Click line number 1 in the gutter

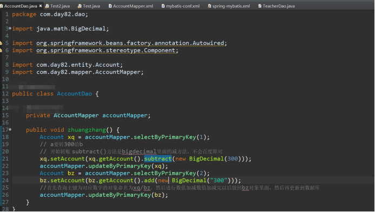[x=7, y=15]
